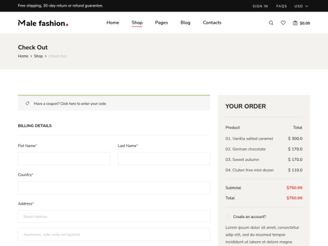Focus the Country input field
The width and height of the screenshot is (328, 246).
(x=114, y=188)
